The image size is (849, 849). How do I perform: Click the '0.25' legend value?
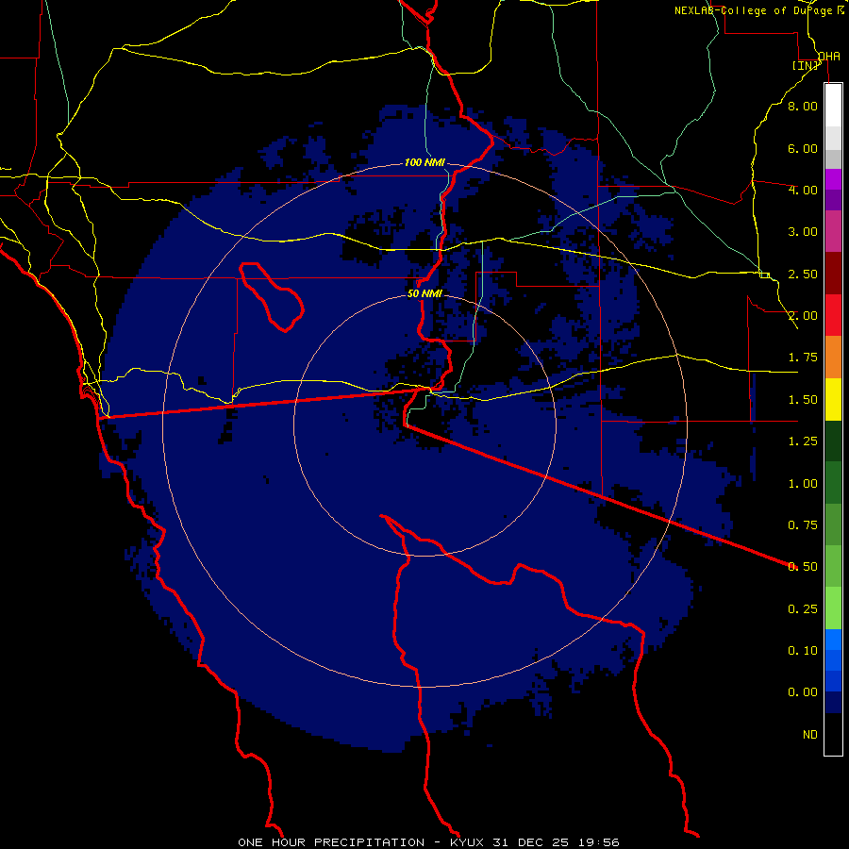coord(803,609)
